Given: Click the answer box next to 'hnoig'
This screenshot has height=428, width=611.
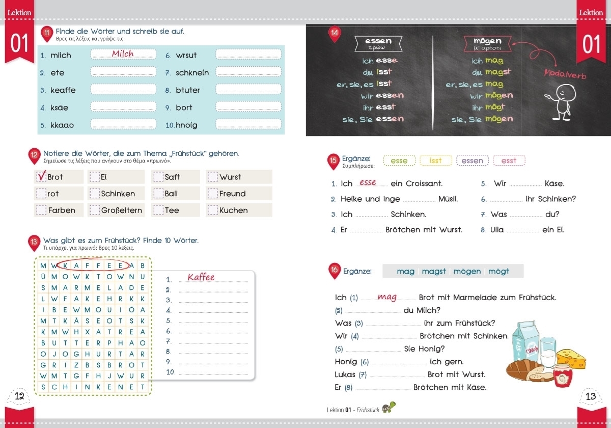Looking at the screenshot, I should tap(248, 124).
